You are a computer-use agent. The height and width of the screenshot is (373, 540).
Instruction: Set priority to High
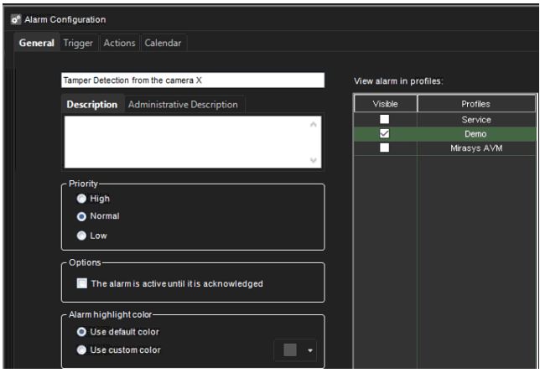click(81, 199)
